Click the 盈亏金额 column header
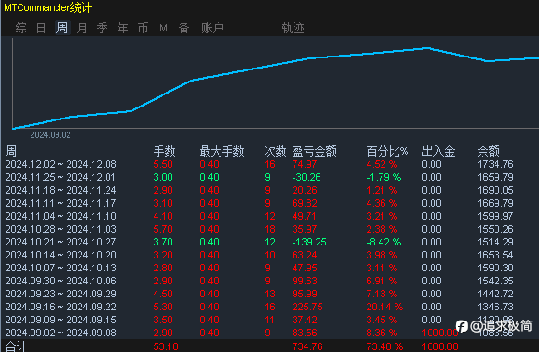Viewport: 539px width, 352px height. pos(315,151)
